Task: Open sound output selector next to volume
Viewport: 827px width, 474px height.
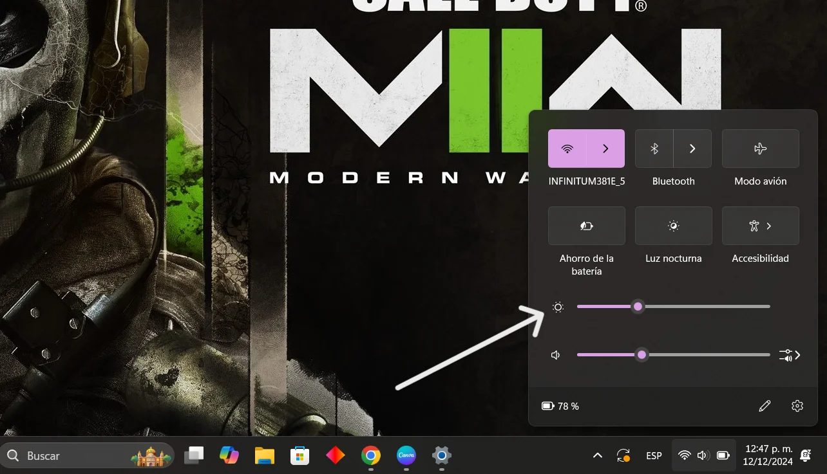Action: (x=790, y=355)
